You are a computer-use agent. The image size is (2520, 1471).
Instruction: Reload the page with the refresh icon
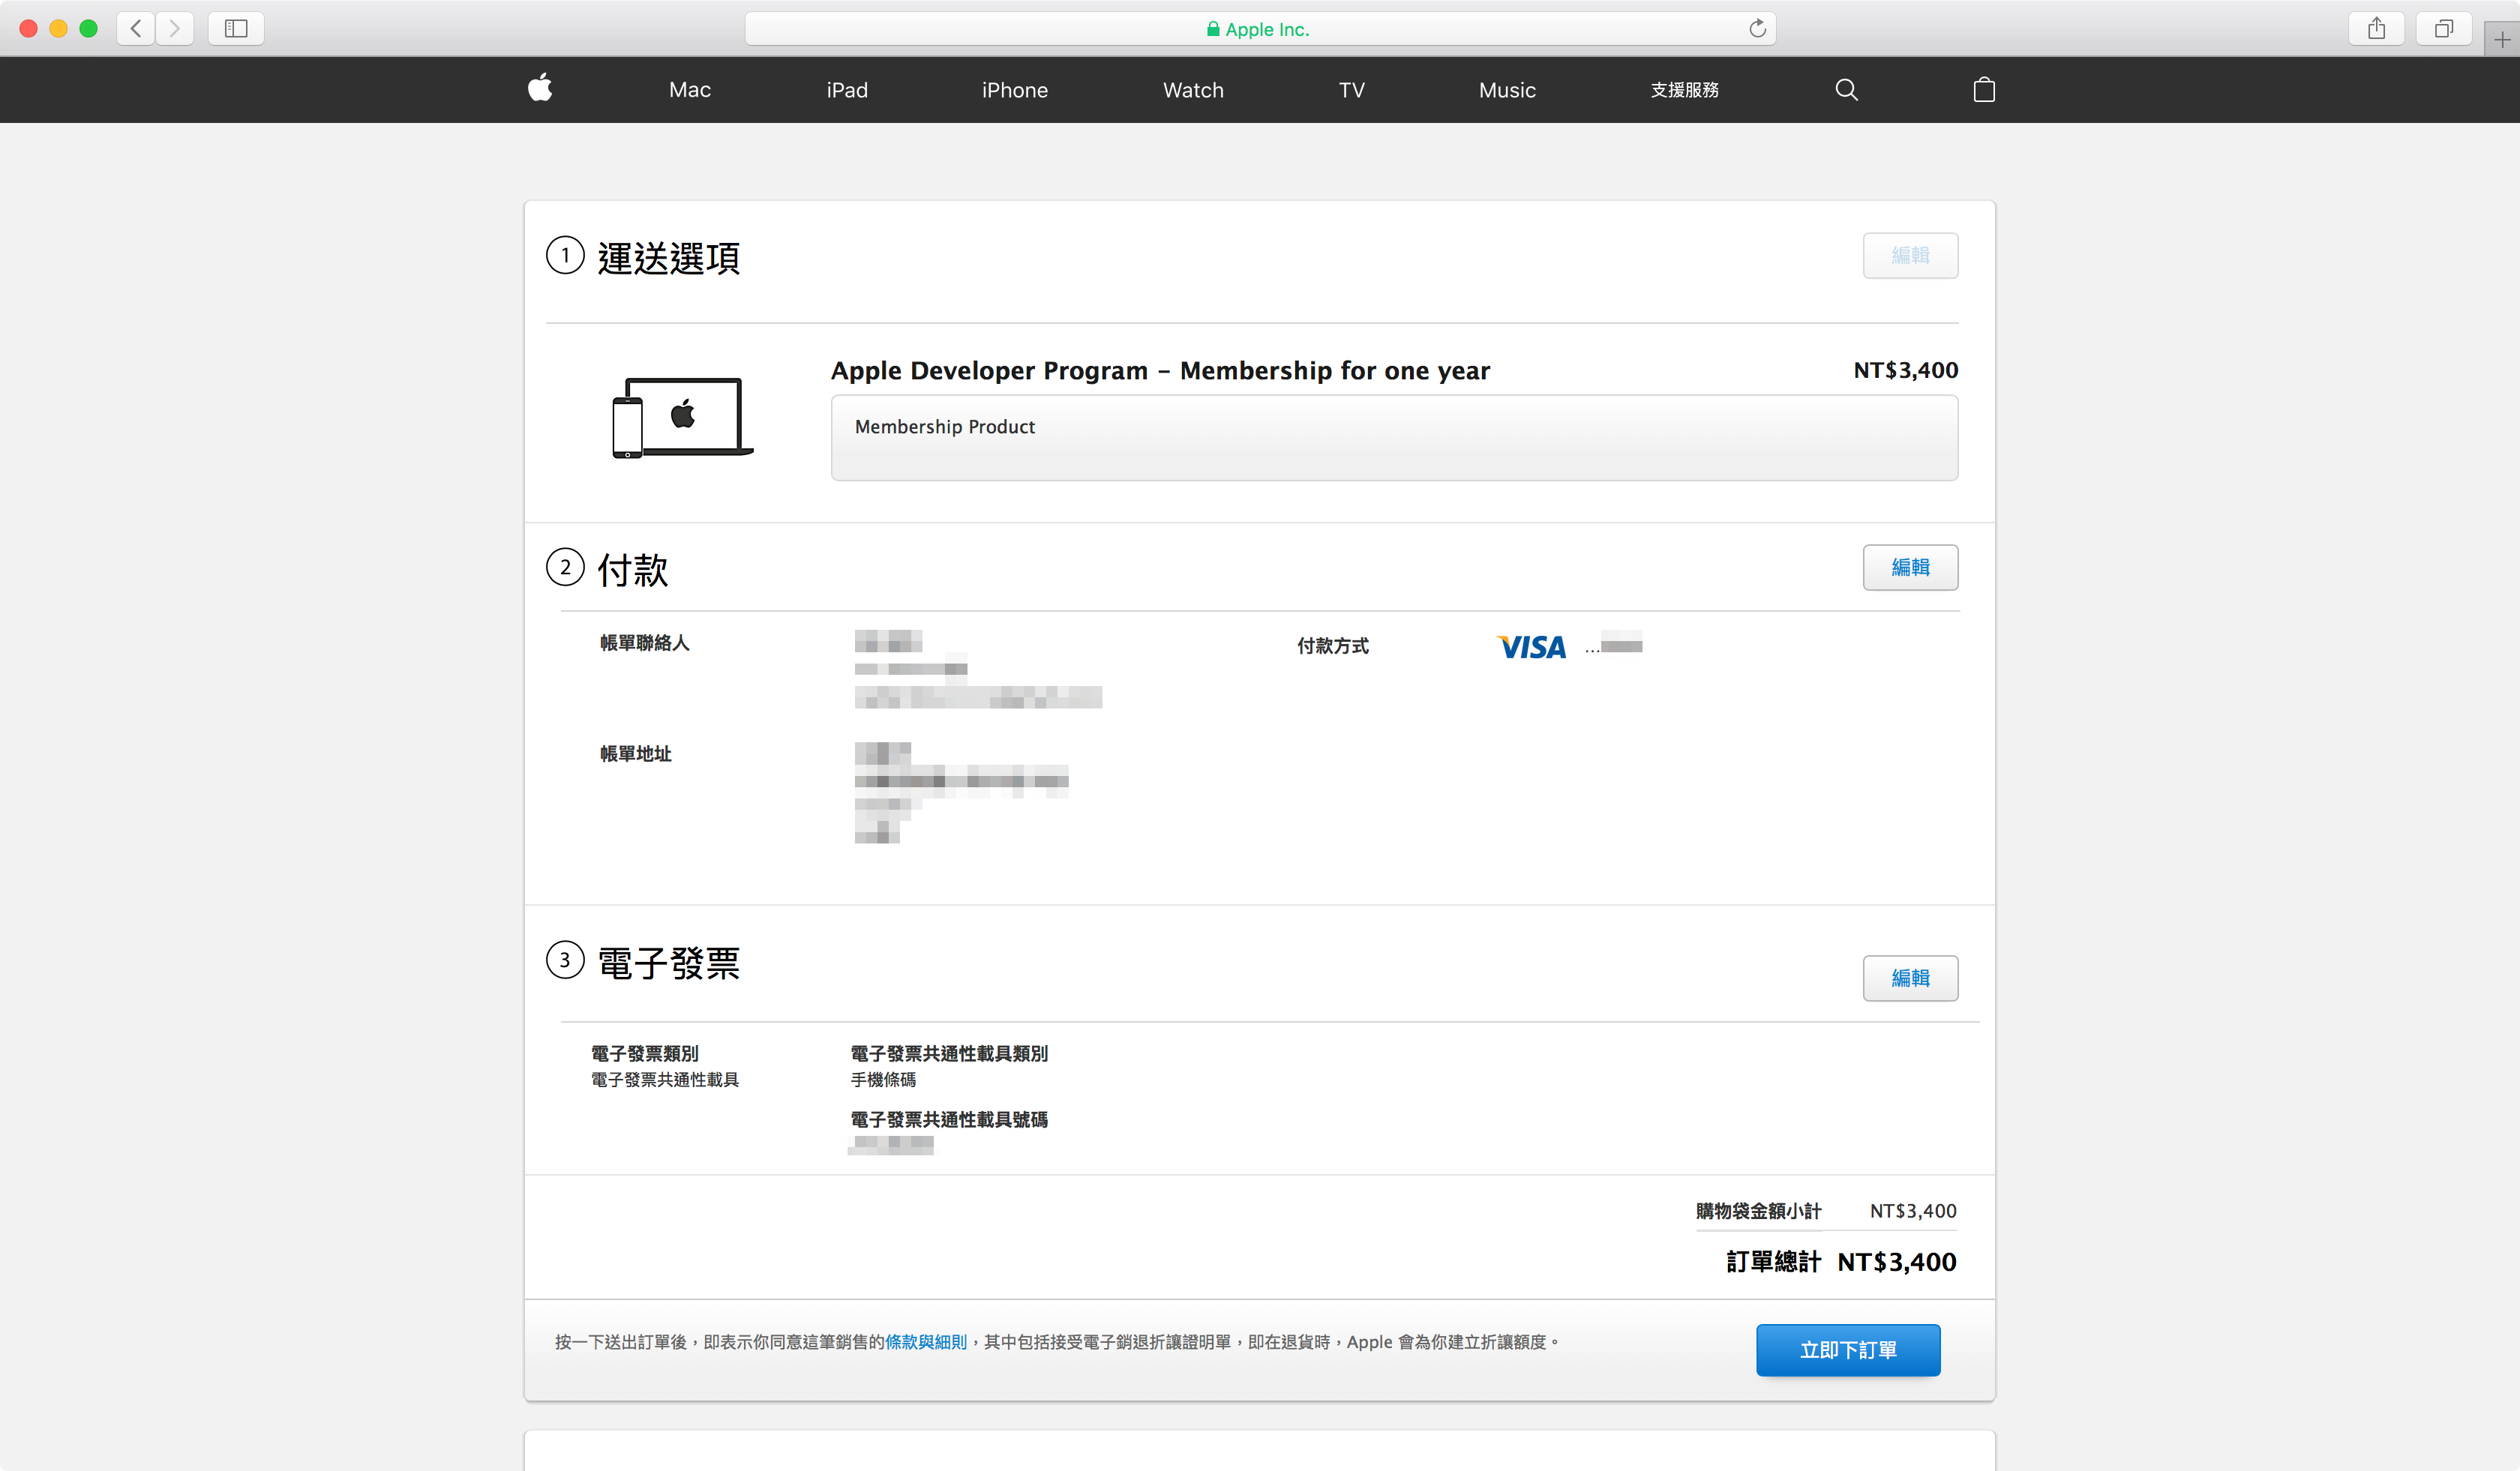1757,28
